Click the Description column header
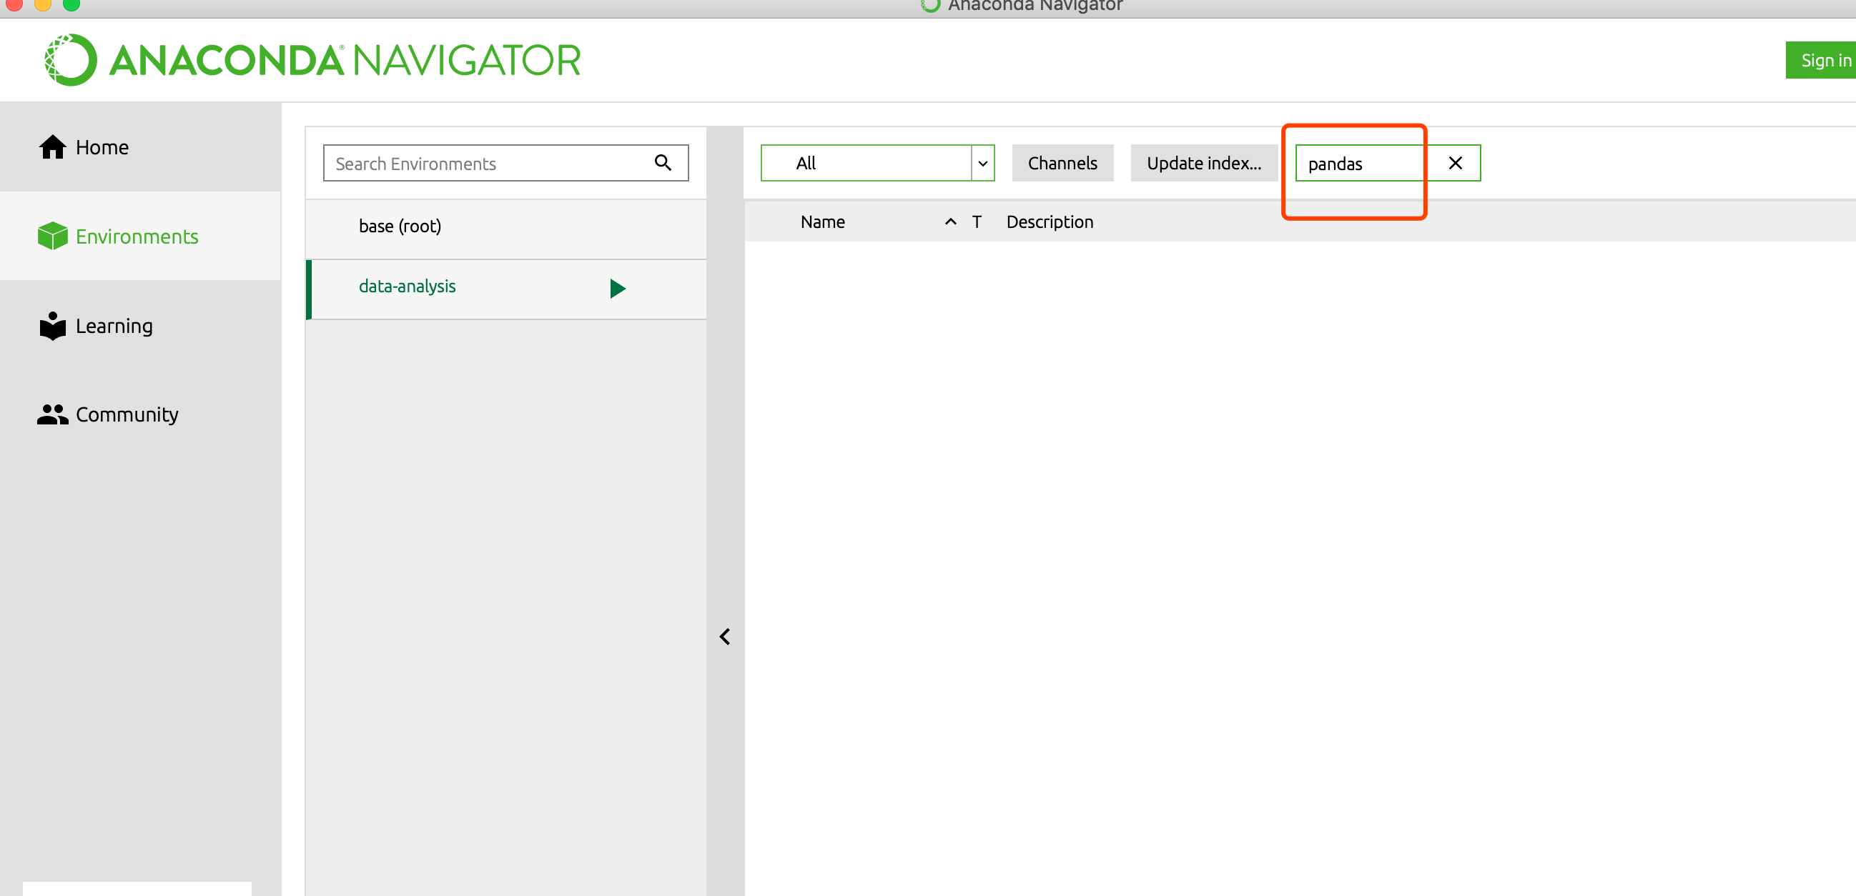 pos(1049,221)
